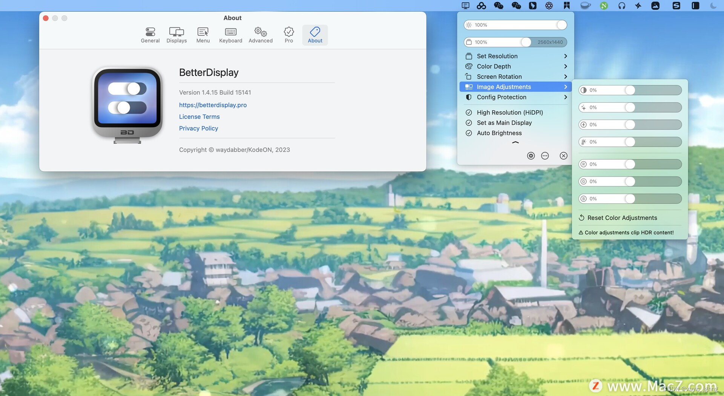Click the Color adjustments clip HDR content warning

tap(626, 233)
